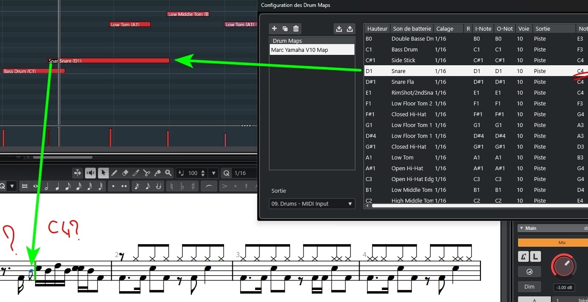The height and width of the screenshot is (302, 588).
Task: Pick the Scissors split tool
Action: click(x=147, y=173)
